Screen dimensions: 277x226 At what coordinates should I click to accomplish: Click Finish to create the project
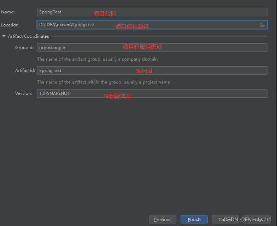[194, 219]
